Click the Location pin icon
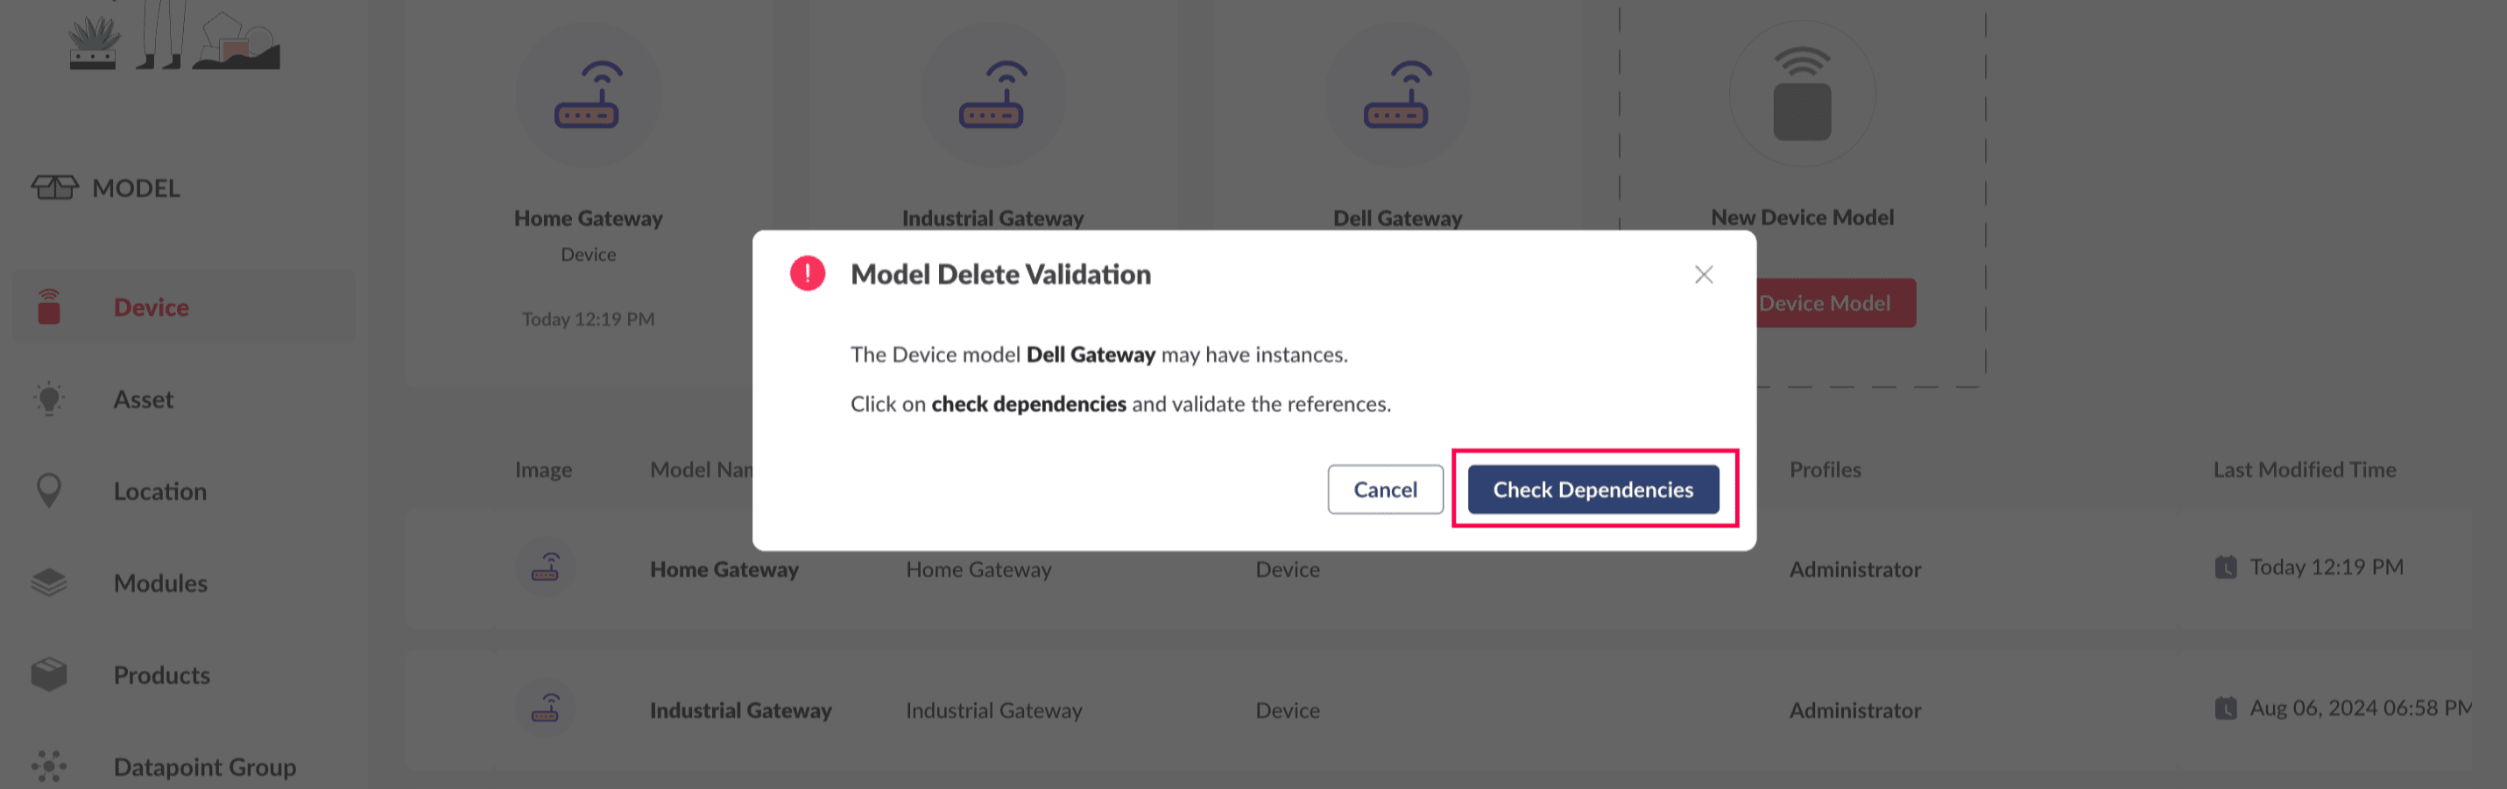 coord(49,490)
